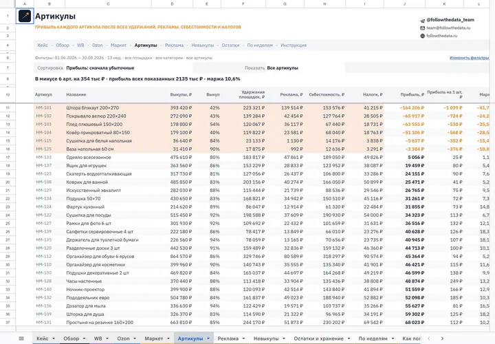The width and height of the screenshot is (495, 344).
Task: Click the Изменить фильтры link
Action: (469, 58)
